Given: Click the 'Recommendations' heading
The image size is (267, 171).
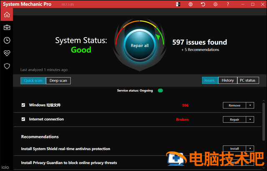Looking at the screenshot, I should point(40,137).
